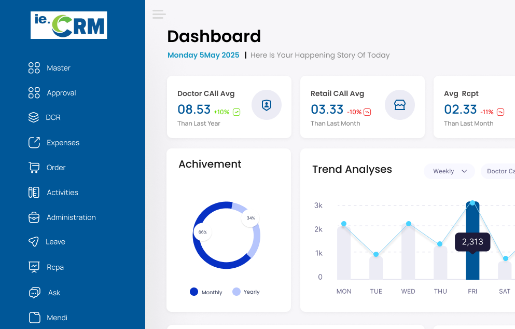515x329 pixels.
Task: Click the Order cart icon
Action: point(34,167)
